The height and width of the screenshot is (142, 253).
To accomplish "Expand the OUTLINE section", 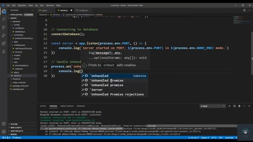I will [x=22, y=124].
